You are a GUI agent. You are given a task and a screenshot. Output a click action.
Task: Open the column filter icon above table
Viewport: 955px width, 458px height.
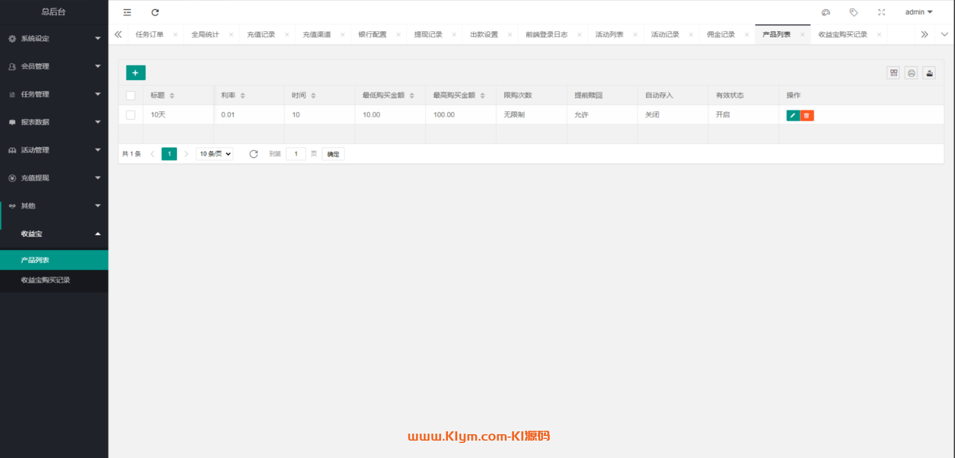point(894,73)
